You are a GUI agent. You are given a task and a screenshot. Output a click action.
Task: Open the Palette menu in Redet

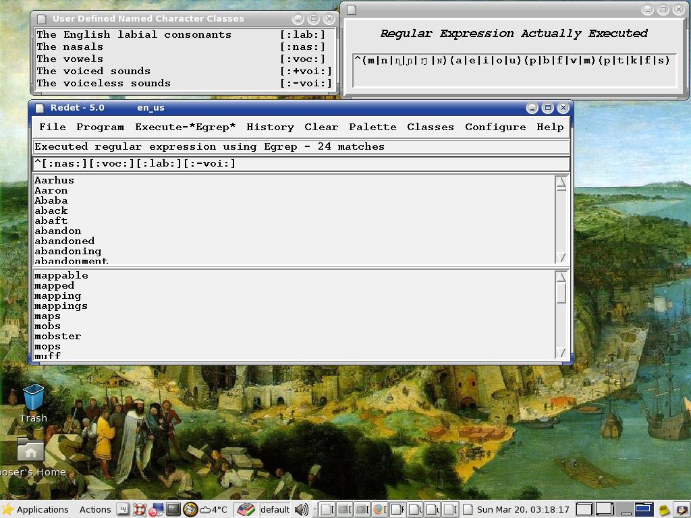tap(372, 127)
